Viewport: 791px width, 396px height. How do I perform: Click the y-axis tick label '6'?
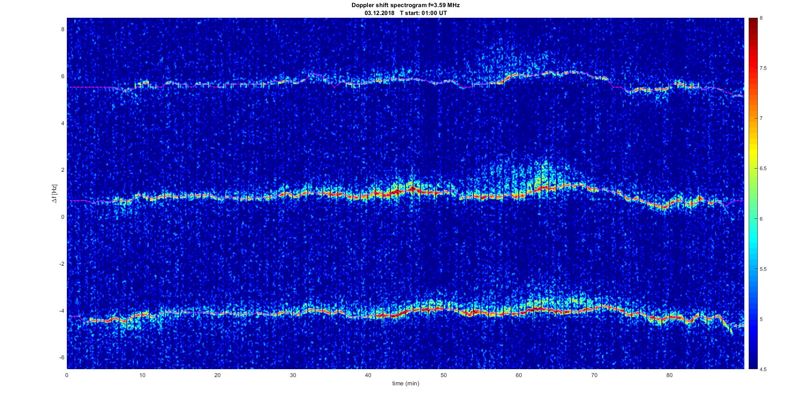click(x=62, y=76)
